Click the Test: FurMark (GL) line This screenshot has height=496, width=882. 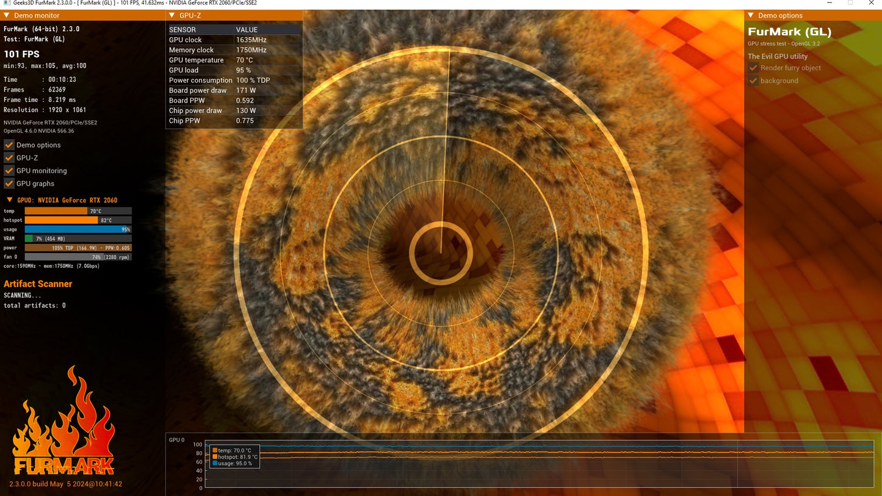coord(34,39)
